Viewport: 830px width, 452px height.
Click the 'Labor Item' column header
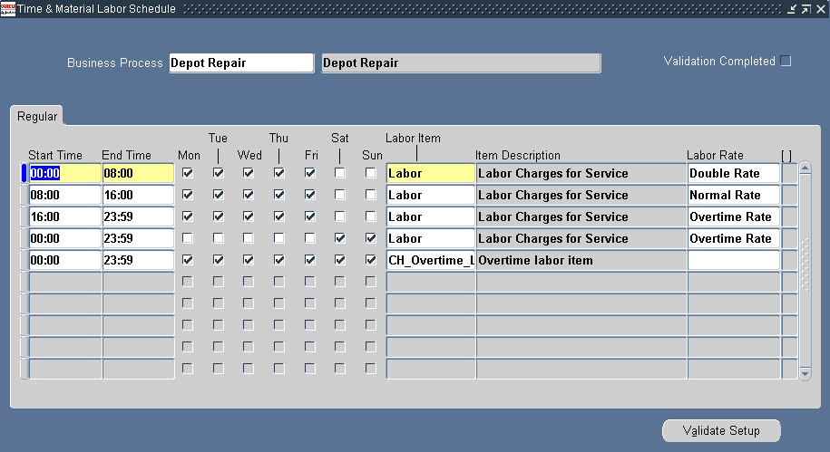(x=413, y=138)
